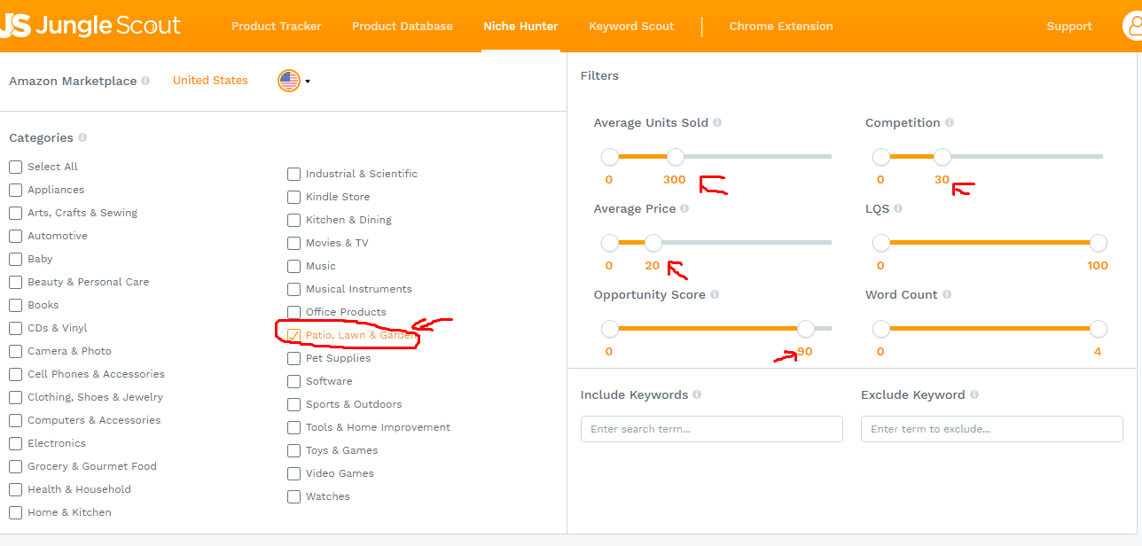Click the Average Price maximum handle
The height and width of the screenshot is (546, 1142).
(653, 243)
